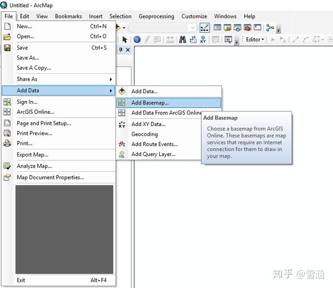Open the Windows menu
Screen dimensions: 333x288
point(225,16)
